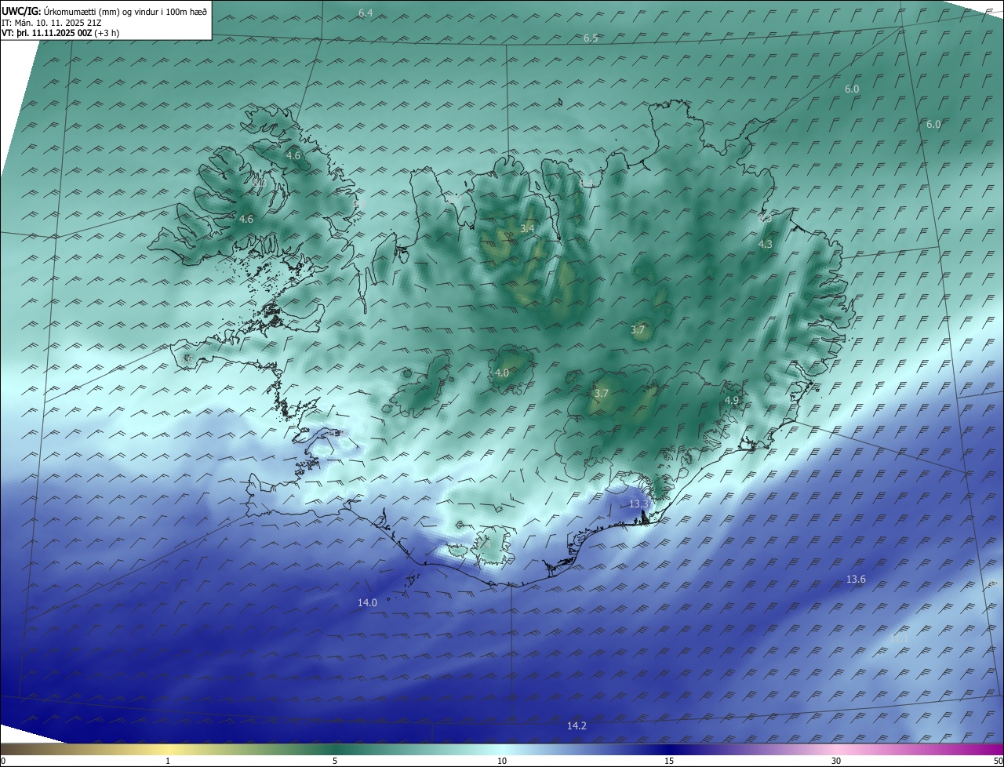
Task: Click the 6.4 value label on the map
Action: 366,13
